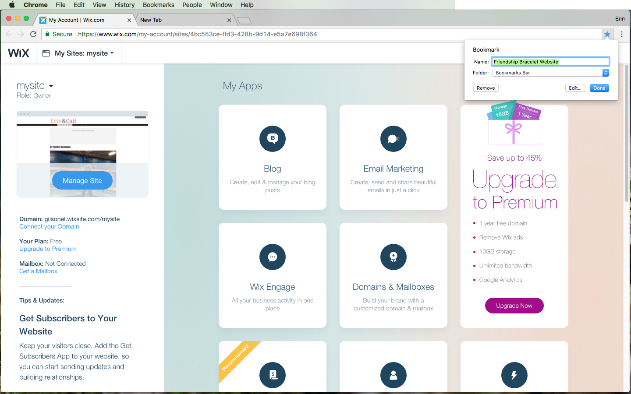
Task: Go forward with the forward arrow
Action: tap(21, 34)
